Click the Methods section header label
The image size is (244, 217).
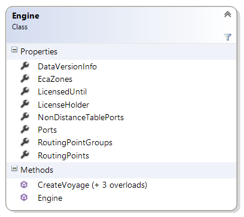(37, 170)
